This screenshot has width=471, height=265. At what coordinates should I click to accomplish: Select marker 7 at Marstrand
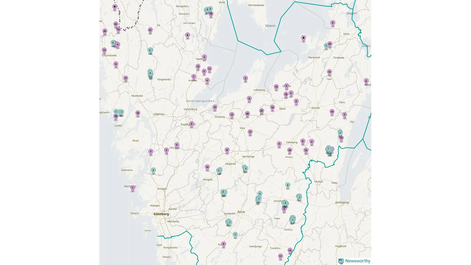point(133,188)
